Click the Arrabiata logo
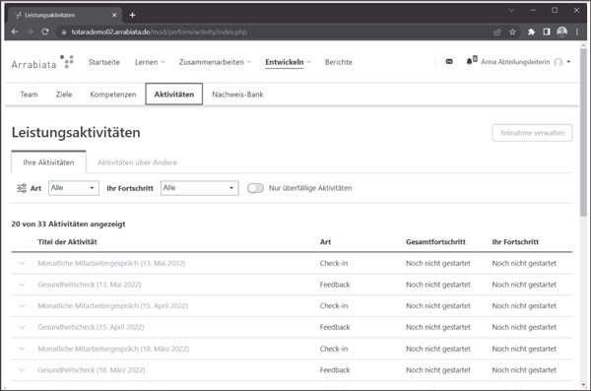This screenshot has width=591, height=391. point(42,63)
